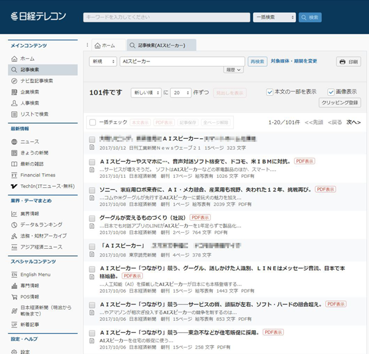
Task: Click the Nikkei Telecom logo
Action: tap(38, 17)
